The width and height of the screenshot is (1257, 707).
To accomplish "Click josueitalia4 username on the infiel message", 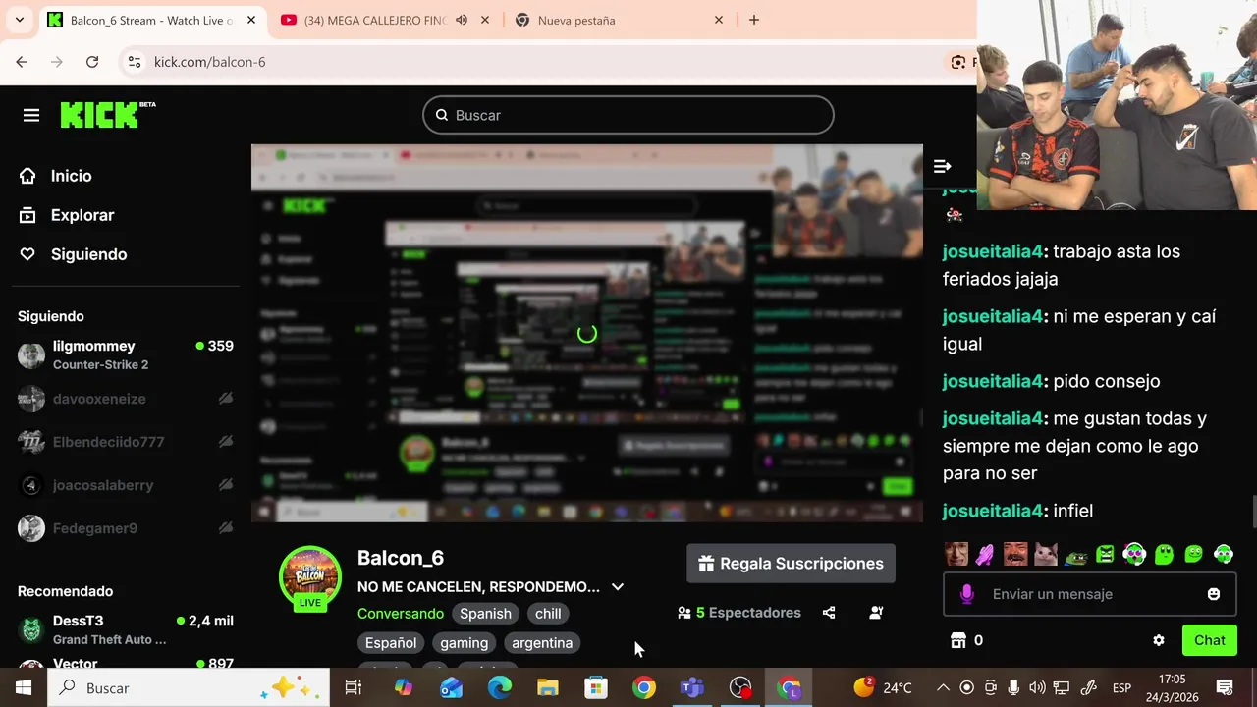I will pyautogui.click(x=993, y=511).
